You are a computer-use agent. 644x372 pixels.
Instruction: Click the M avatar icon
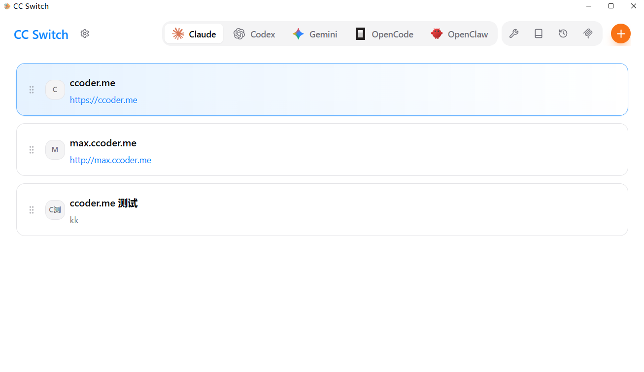[x=55, y=150]
